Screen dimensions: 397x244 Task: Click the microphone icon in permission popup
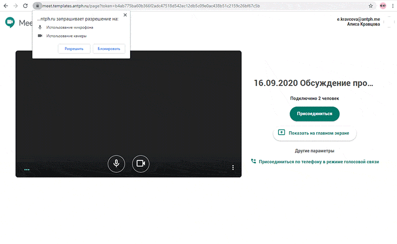pyautogui.click(x=40, y=27)
